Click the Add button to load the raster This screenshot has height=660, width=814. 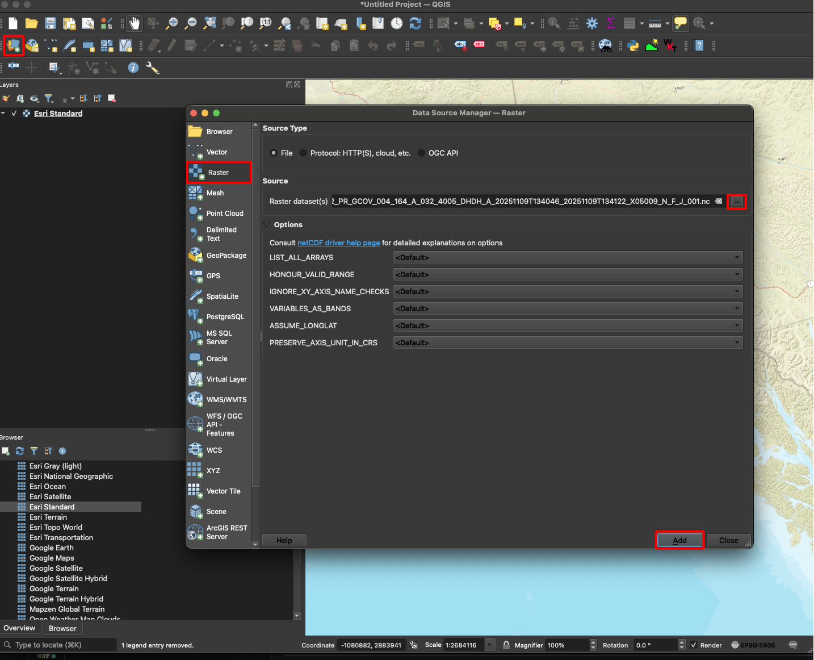[679, 540]
